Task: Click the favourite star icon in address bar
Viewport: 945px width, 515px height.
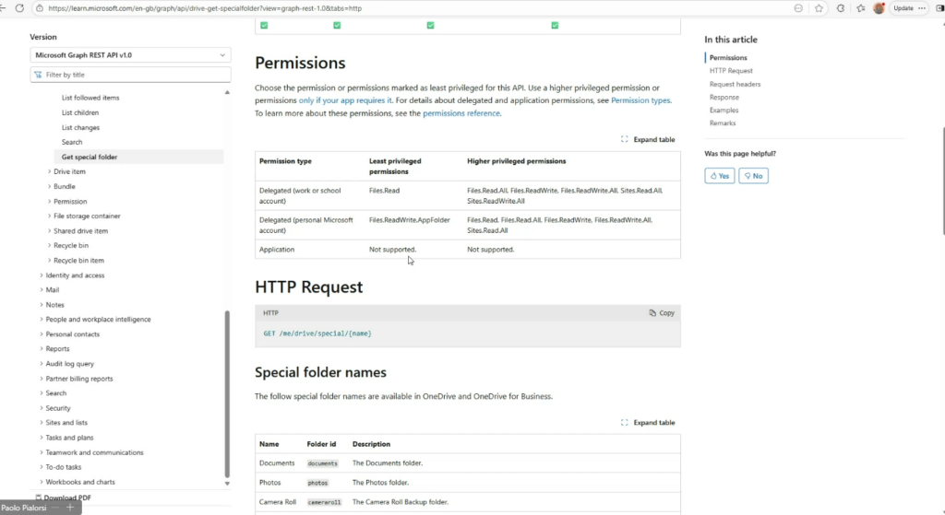Action: click(819, 8)
